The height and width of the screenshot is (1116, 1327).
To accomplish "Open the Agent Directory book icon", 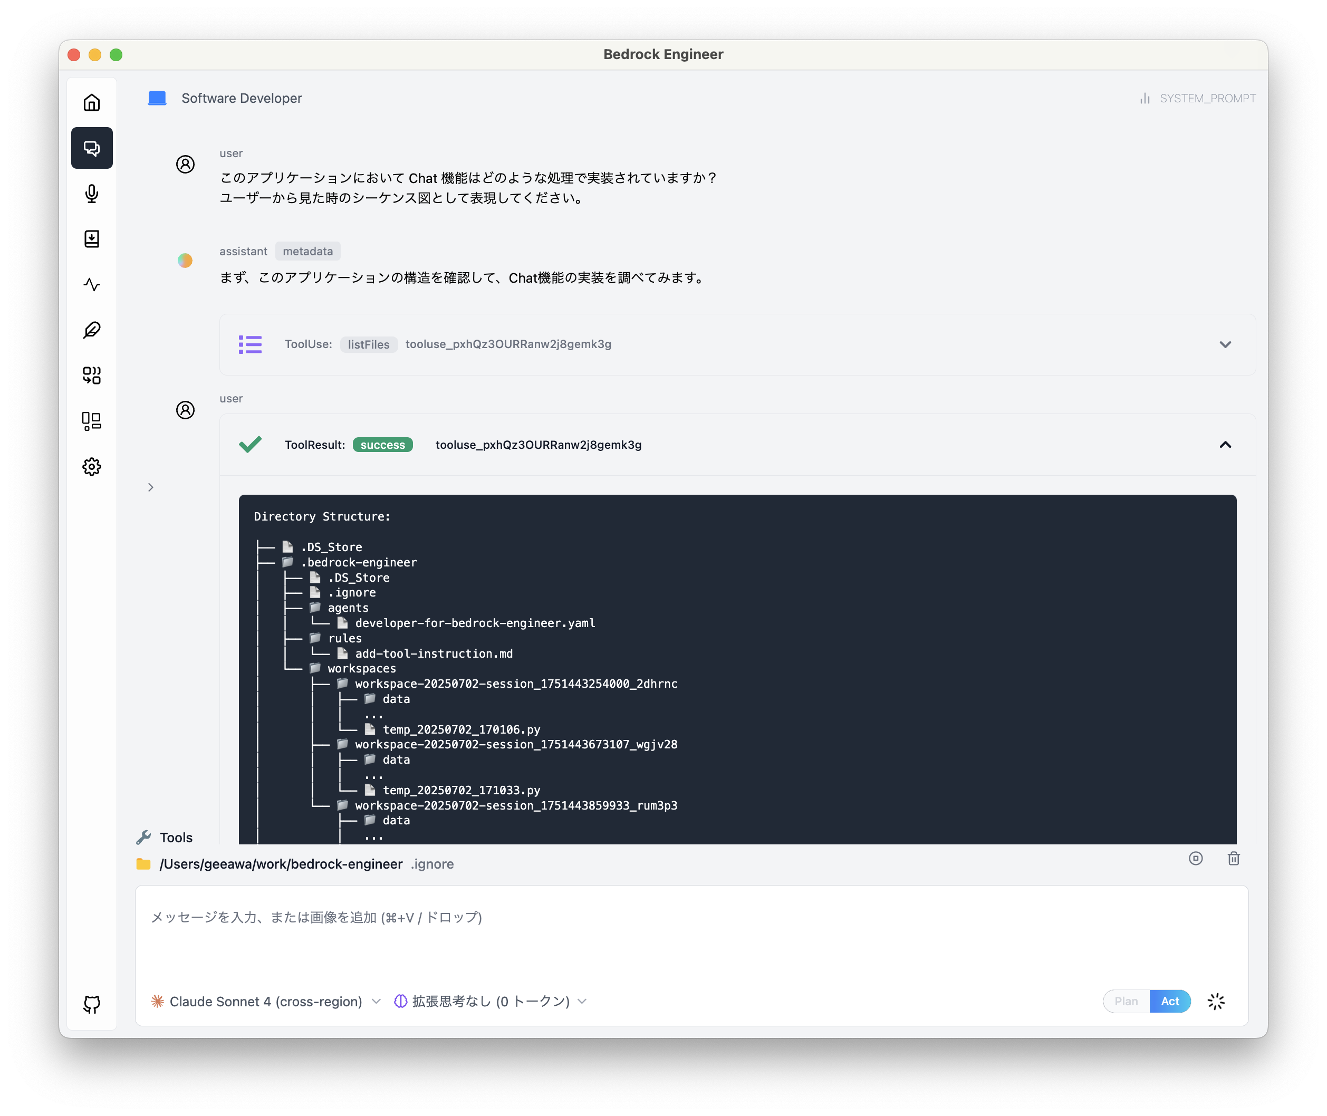I will pos(92,238).
